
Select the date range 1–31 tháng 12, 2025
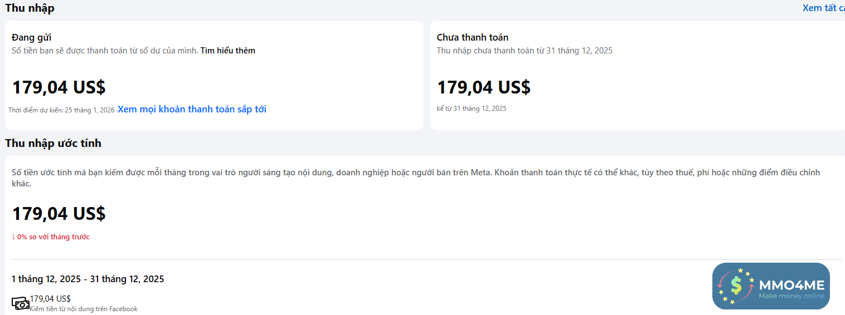tap(88, 279)
